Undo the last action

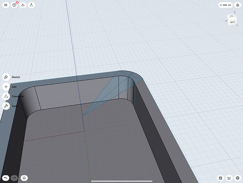coord(6,178)
